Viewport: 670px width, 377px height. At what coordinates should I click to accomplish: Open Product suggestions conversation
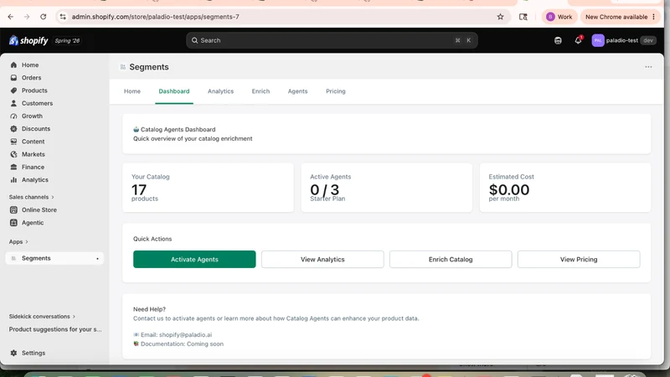point(55,329)
